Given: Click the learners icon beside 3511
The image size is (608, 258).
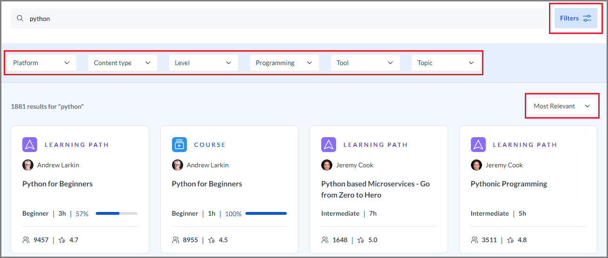Looking at the screenshot, I should pos(475,240).
